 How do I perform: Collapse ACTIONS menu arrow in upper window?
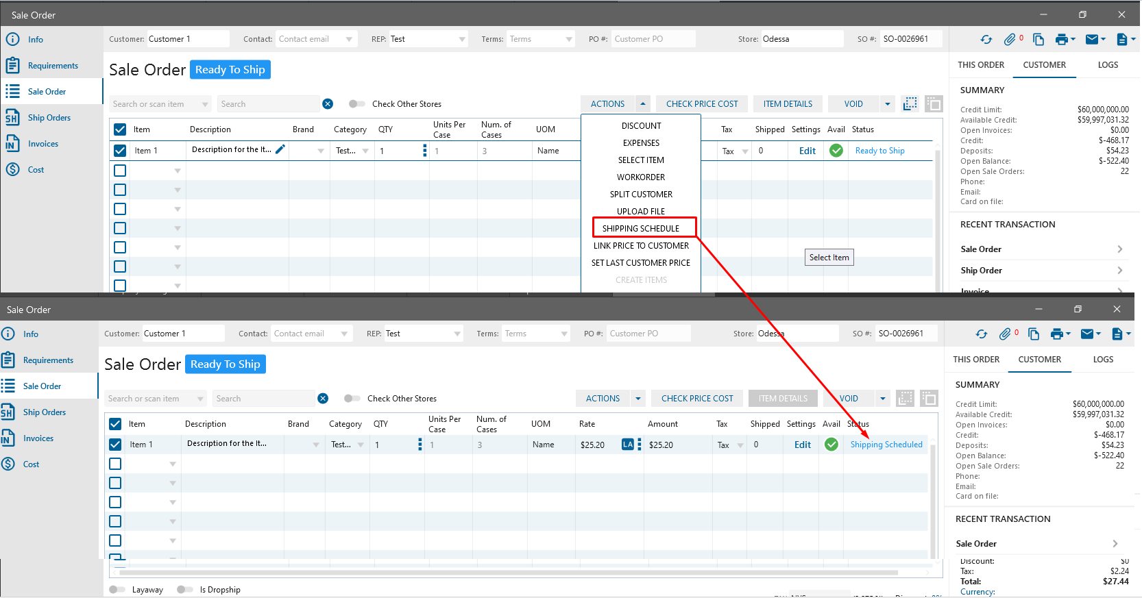643,104
